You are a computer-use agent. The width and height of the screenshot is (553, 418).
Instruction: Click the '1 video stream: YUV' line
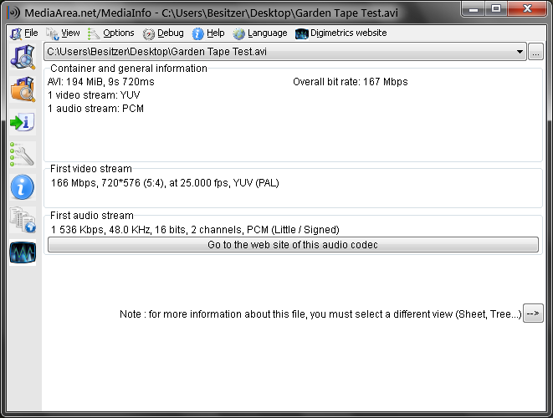(94, 95)
